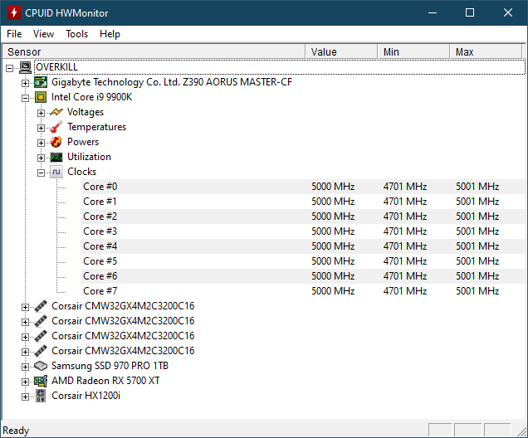The width and height of the screenshot is (528, 438).
Task: Click the first Corsair CMW32GX4M2C3200C16 RAM icon
Action: (41, 306)
